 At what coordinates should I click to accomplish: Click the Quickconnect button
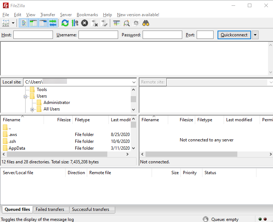(234, 35)
